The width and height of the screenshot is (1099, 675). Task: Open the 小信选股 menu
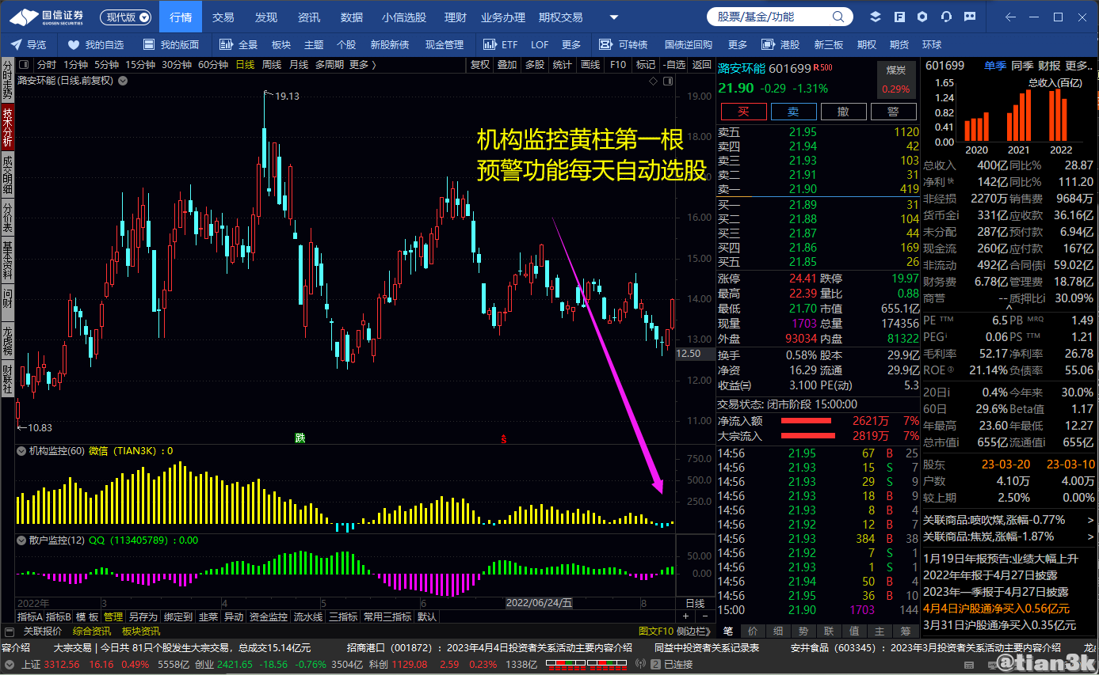point(403,17)
